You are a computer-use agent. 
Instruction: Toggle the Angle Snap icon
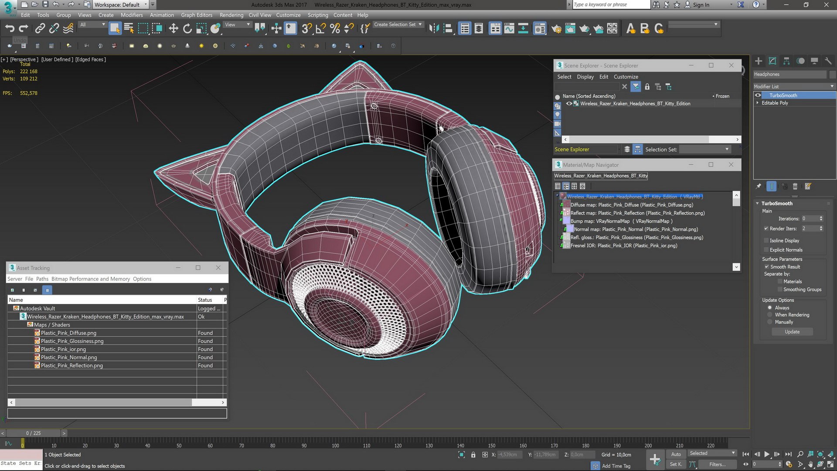(321, 29)
